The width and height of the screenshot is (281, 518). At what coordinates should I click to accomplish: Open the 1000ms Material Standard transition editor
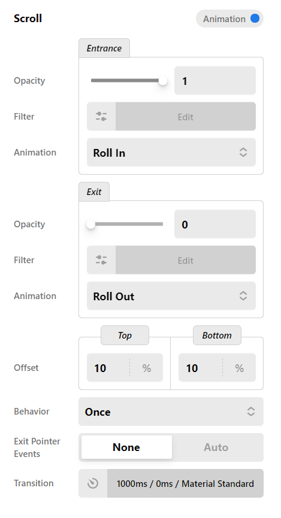pos(185,483)
